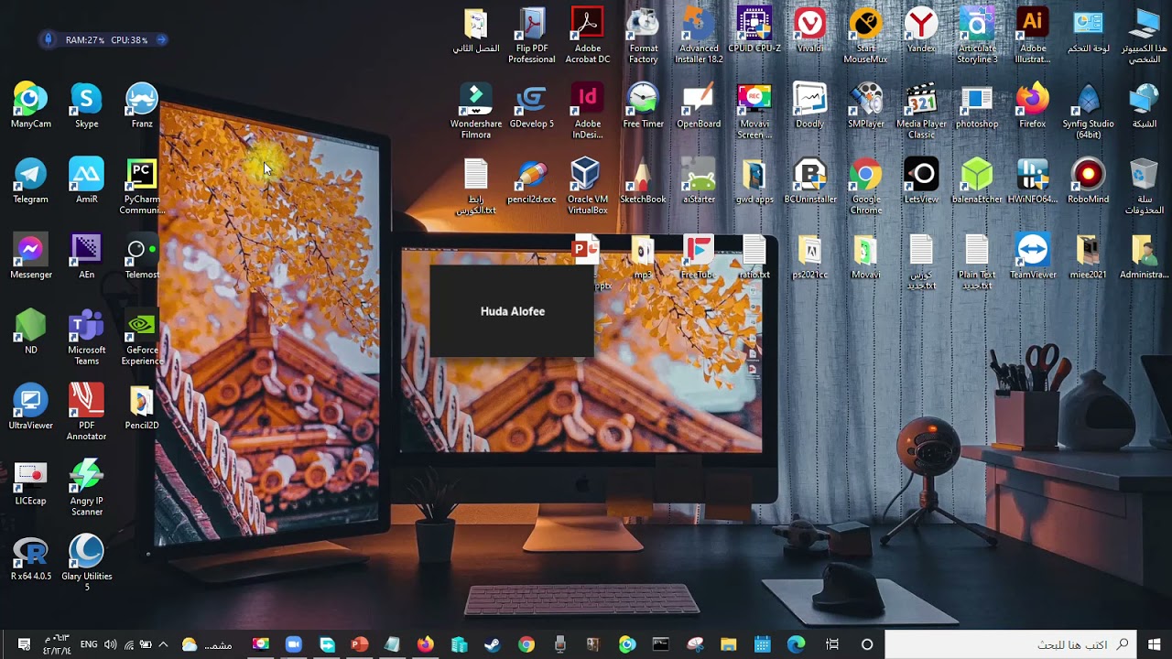Launch Skype from the desktop
The height and width of the screenshot is (659, 1172).
click(86, 105)
